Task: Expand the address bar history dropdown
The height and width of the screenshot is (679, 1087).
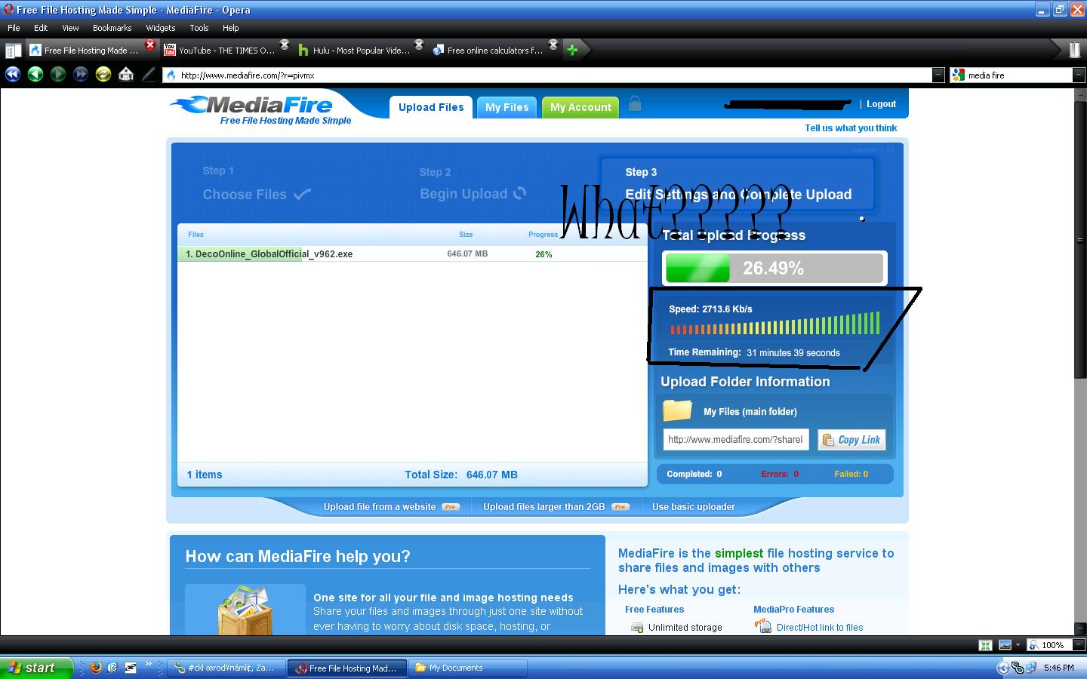Action: click(x=938, y=75)
